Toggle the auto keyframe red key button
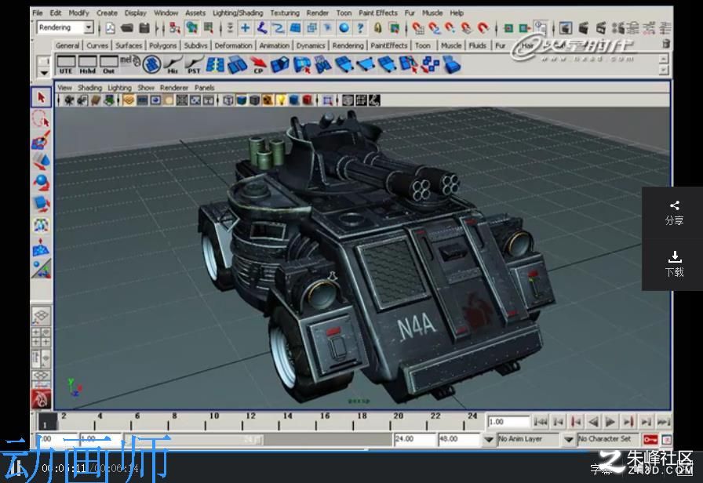The height and width of the screenshot is (483, 703). [x=650, y=440]
